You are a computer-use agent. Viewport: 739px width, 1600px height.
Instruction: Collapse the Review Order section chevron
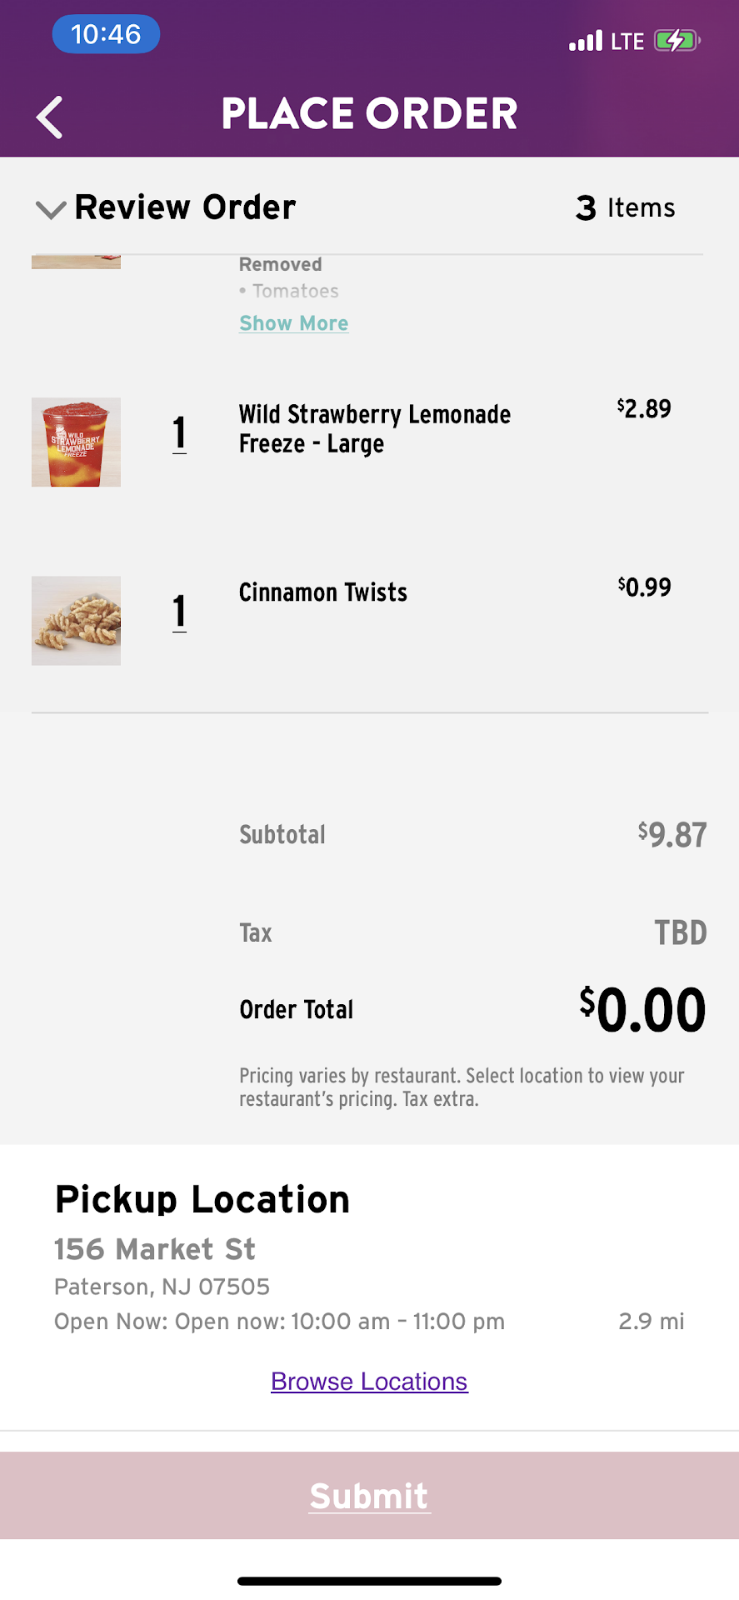51,209
